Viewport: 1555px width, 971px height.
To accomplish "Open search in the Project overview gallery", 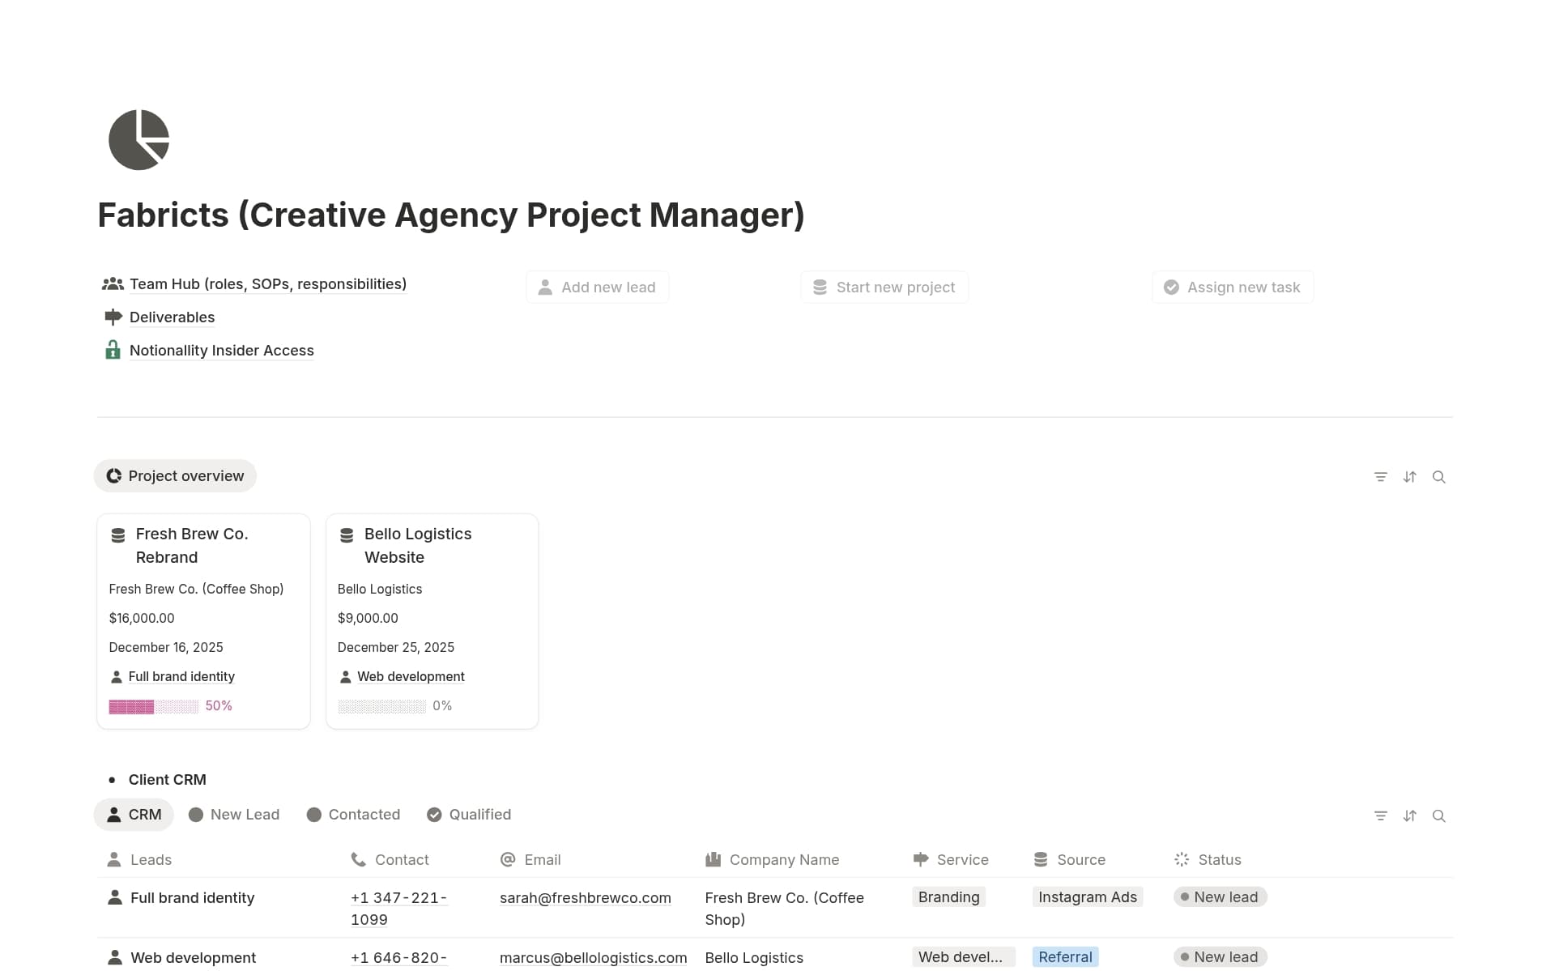I will click(1439, 476).
